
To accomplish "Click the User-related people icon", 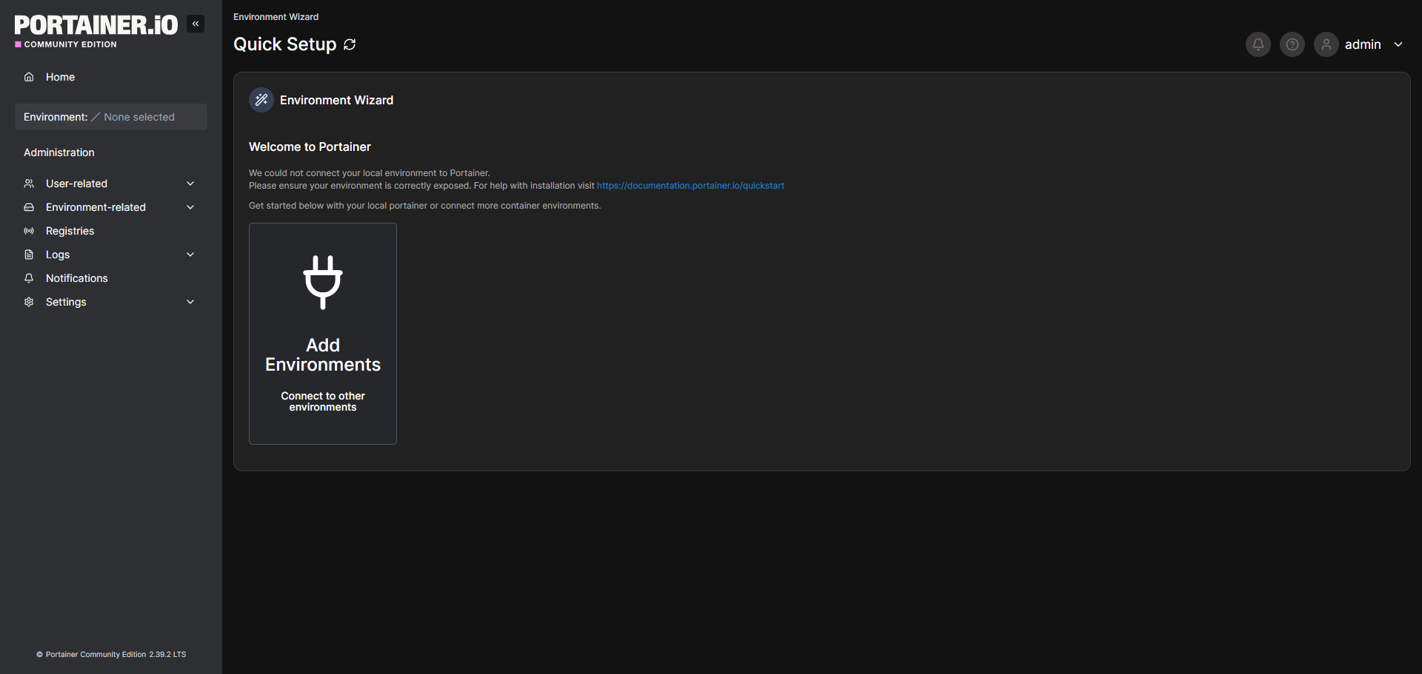I will 29,183.
